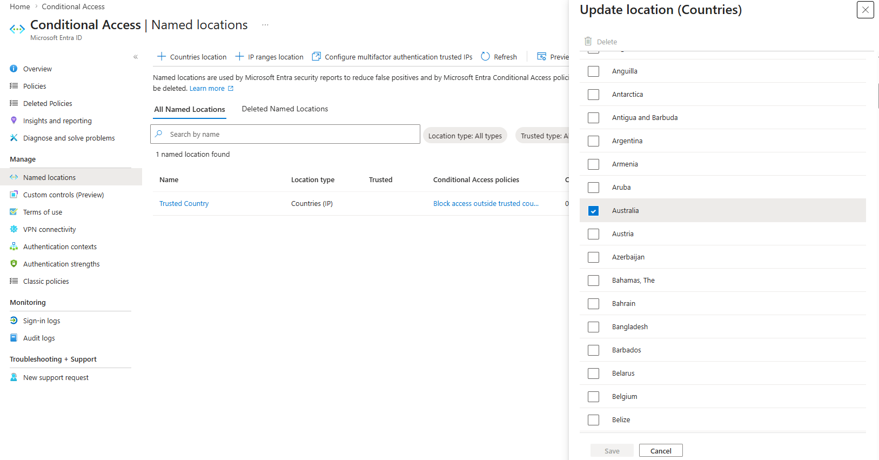Image resolution: width=879 pixels, height=460 pixels.
Task: Check the Armenia checkbox
Action: coord(593,164)
